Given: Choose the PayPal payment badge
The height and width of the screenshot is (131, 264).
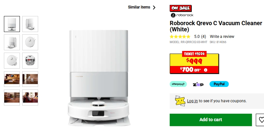Looking at the screenshot, I should pos(219,84).
